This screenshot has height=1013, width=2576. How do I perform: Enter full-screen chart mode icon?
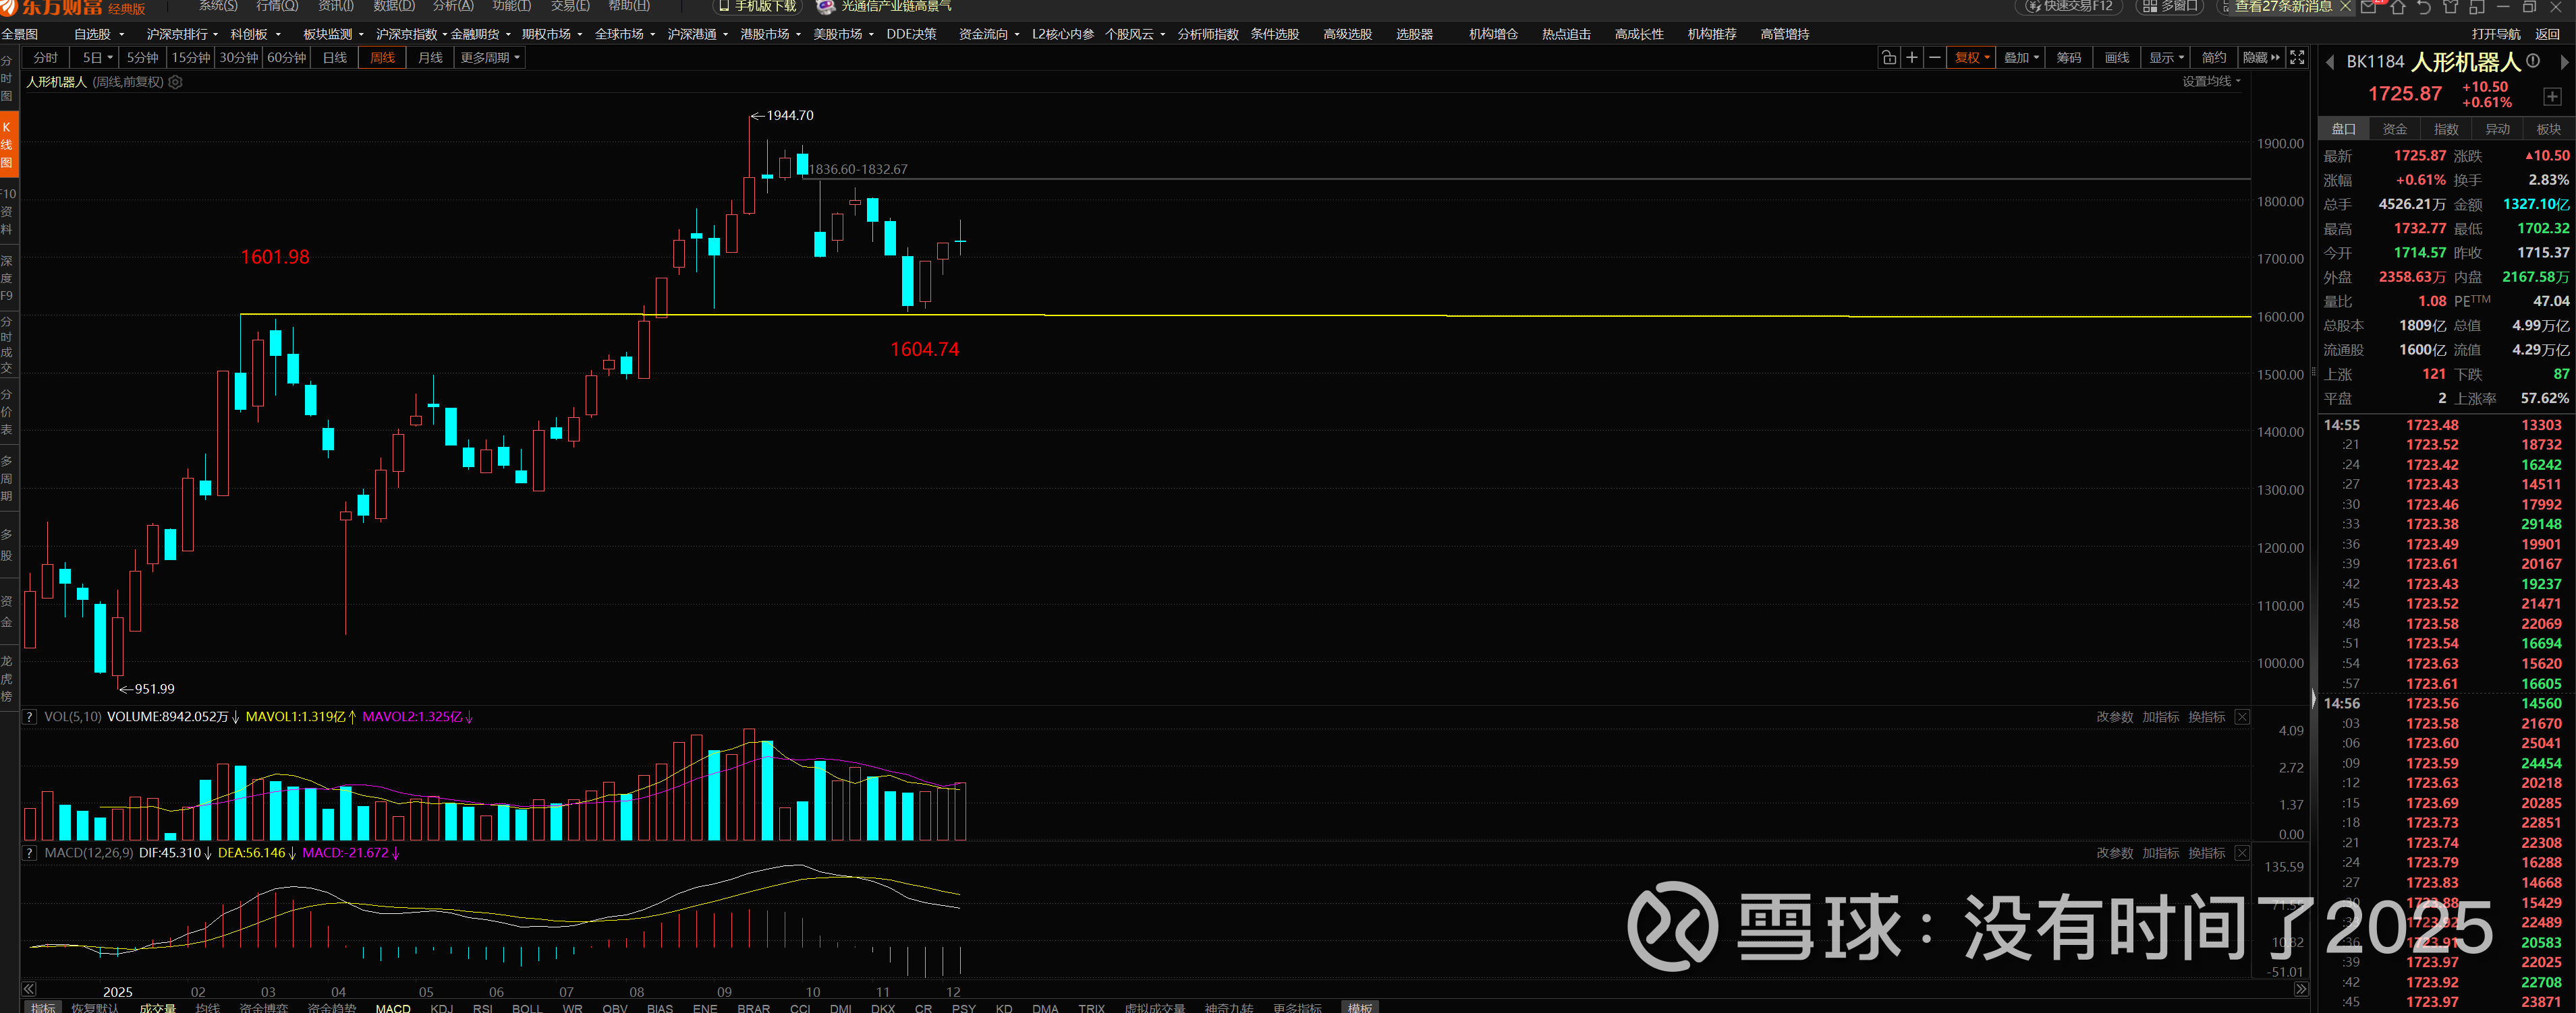pyautogui.click(x=2298, y=58)
